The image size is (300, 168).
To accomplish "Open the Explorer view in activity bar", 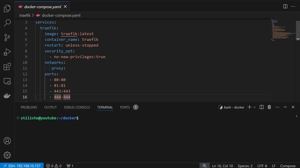I will (x=7, y=8).
